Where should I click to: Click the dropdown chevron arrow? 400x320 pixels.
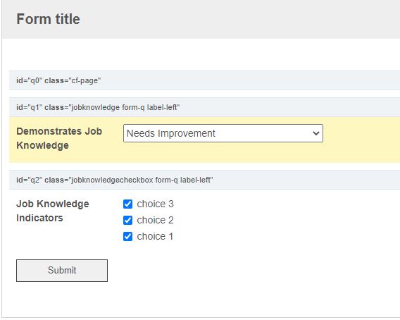(x=315, y=133)
